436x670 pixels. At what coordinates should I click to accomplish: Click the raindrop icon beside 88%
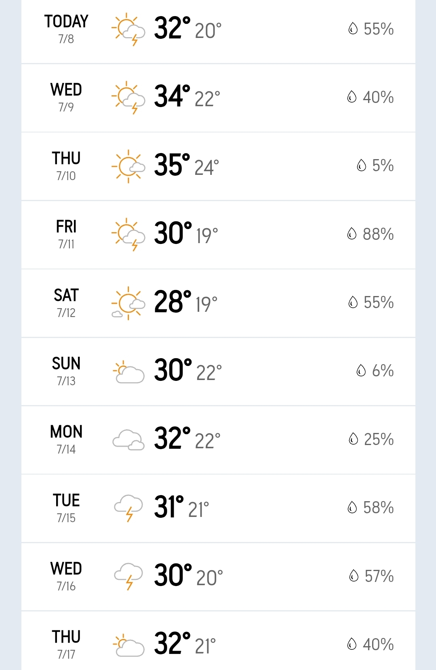(x=352, y=234)
